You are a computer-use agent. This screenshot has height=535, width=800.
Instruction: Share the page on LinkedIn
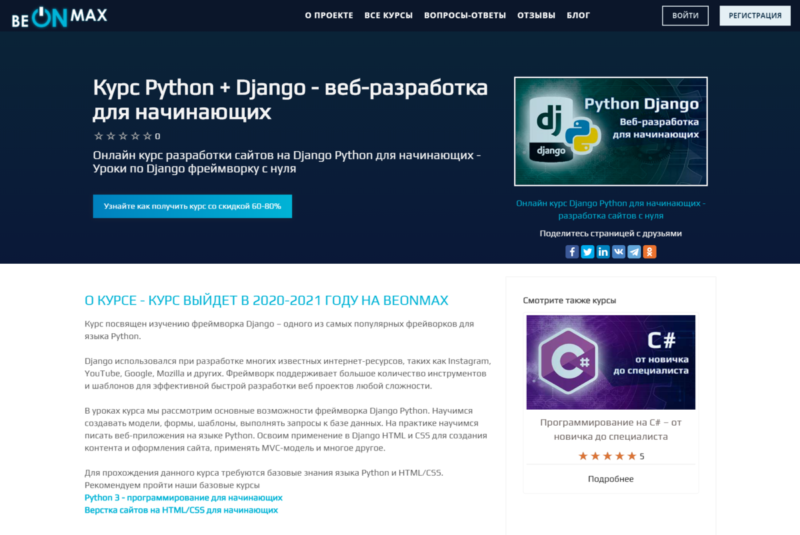pyautogui.click(x=603, y=252)
